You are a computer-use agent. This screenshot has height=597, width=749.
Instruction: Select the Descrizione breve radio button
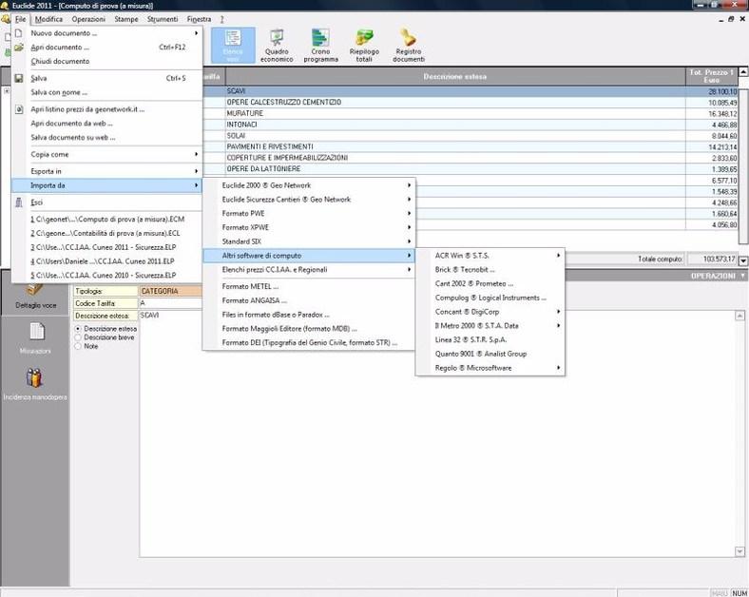78,337
